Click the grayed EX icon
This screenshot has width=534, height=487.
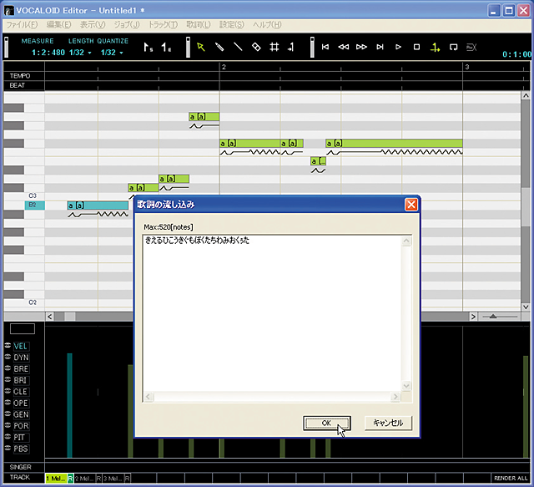click(x=471, y=48)
